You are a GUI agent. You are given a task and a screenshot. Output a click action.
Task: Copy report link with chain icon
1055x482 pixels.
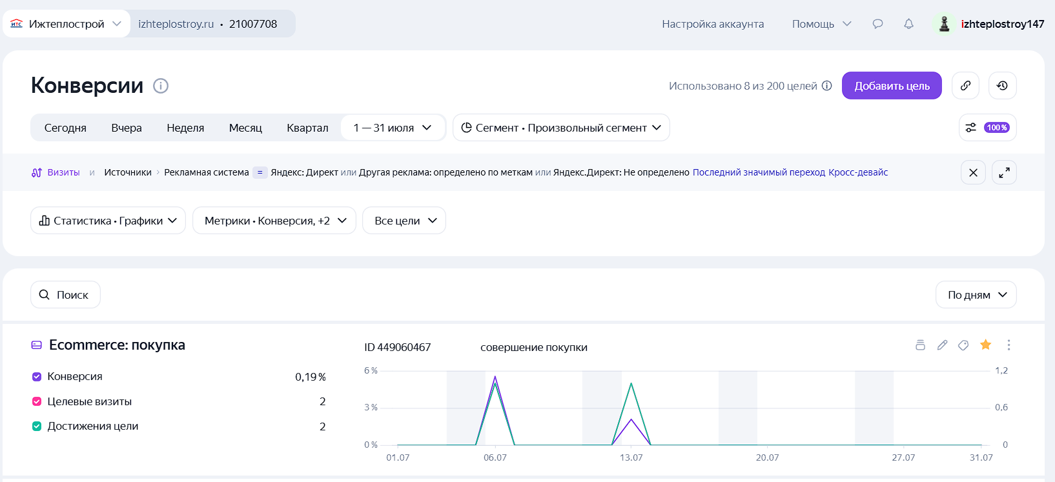coord(965,86)
